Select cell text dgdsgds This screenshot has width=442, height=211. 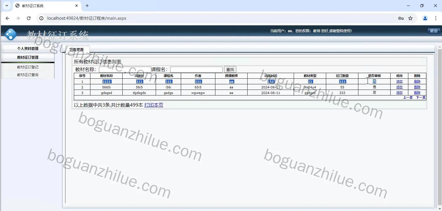click(139, 93)
